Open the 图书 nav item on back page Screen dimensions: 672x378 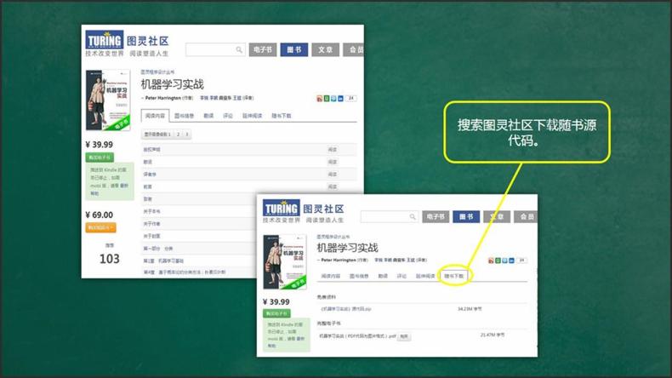294,49
